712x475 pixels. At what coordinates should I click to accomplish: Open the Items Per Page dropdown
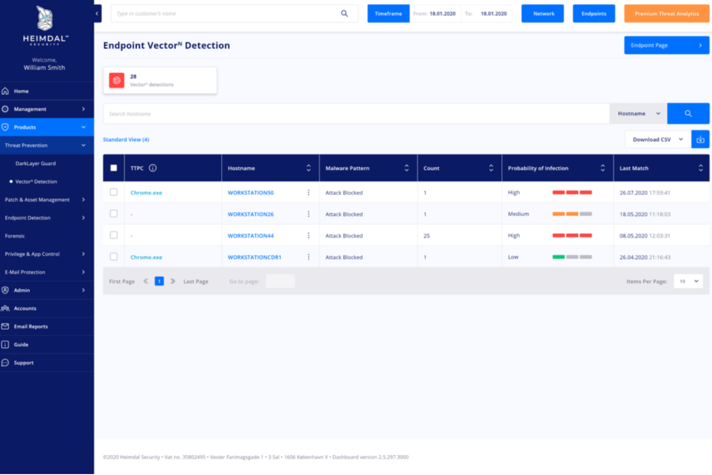tap(688, 281)
